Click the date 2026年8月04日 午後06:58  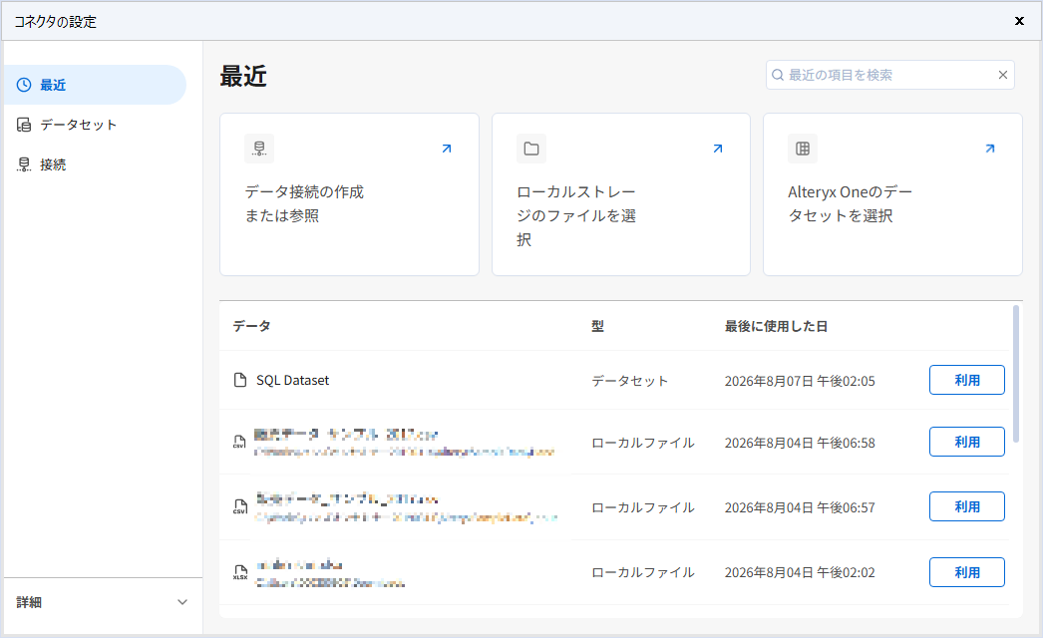[800, 443]
